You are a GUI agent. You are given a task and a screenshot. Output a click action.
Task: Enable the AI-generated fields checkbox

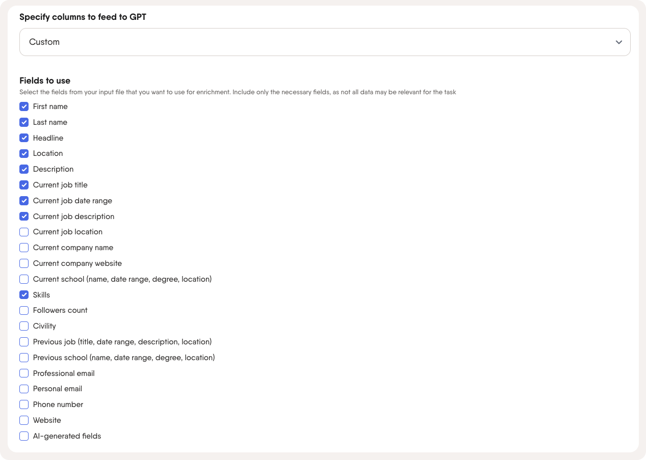[24, 436]
